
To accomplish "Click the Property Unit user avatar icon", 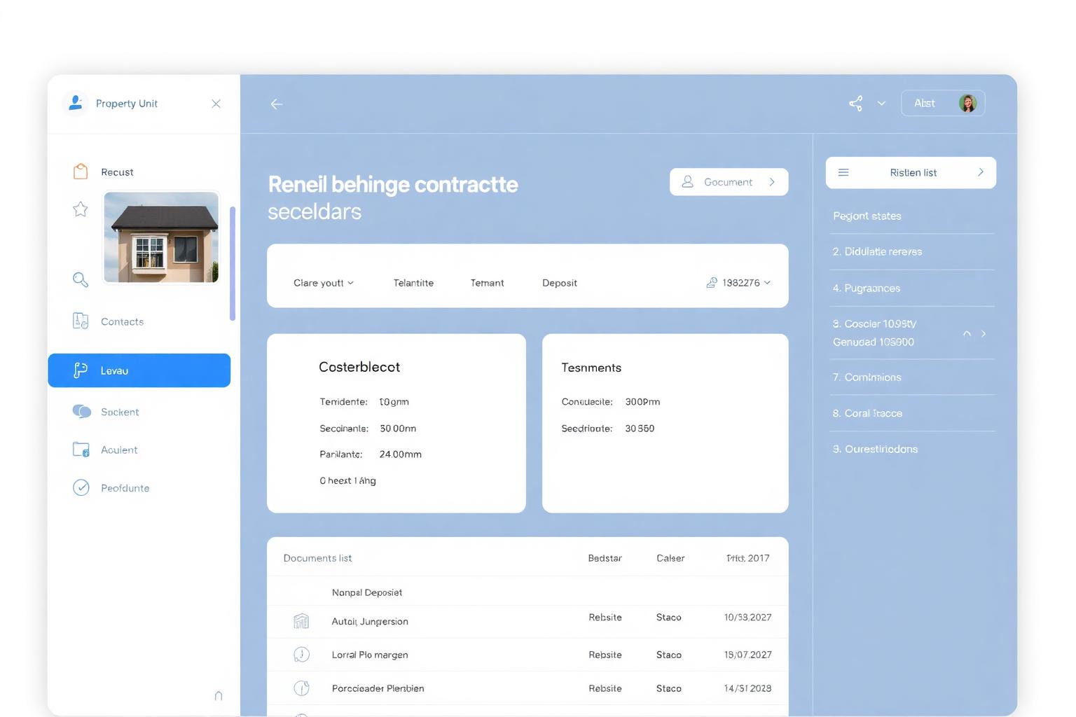I will 76,103.
